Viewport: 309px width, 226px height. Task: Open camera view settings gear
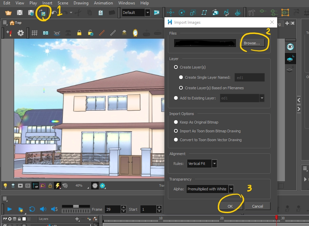tap(20, 33)
